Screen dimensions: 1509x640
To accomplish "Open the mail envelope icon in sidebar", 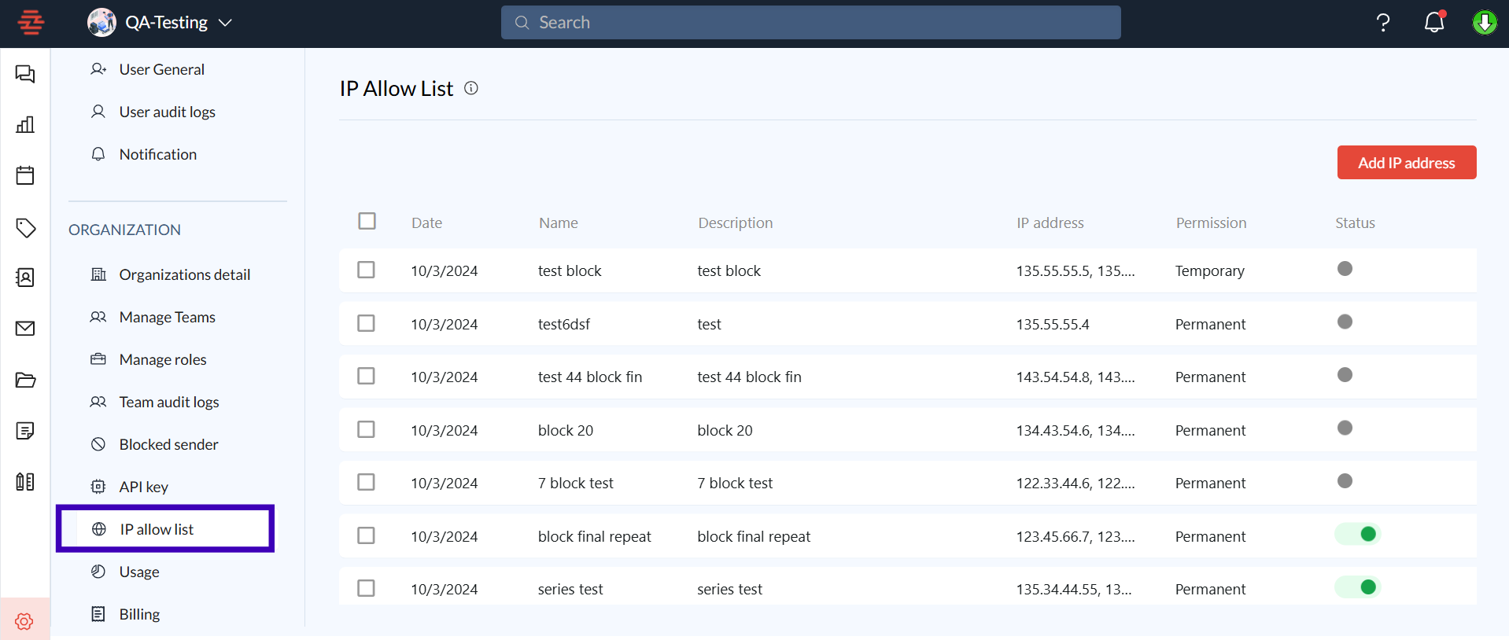I will (x=25, y=329).
